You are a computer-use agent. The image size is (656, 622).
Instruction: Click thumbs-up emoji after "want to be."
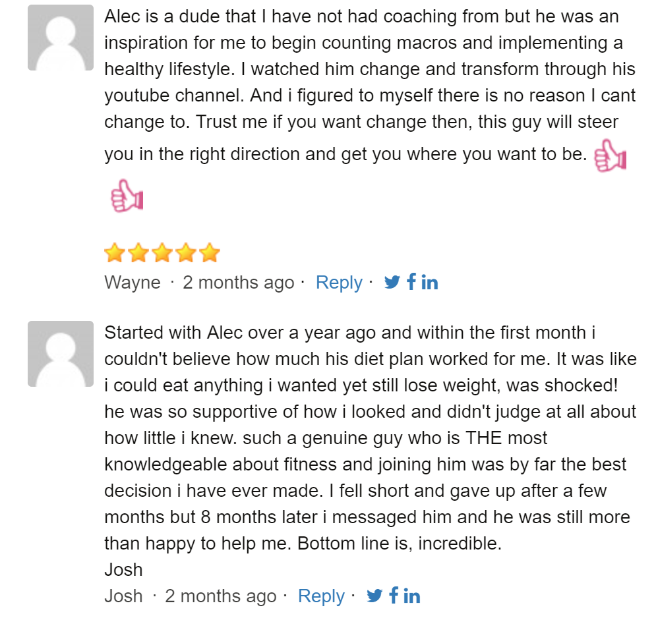click(x=610, y=156)
